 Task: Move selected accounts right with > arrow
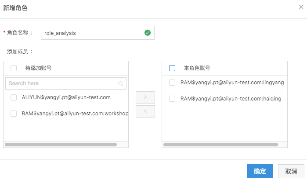(x=145, y=97)
